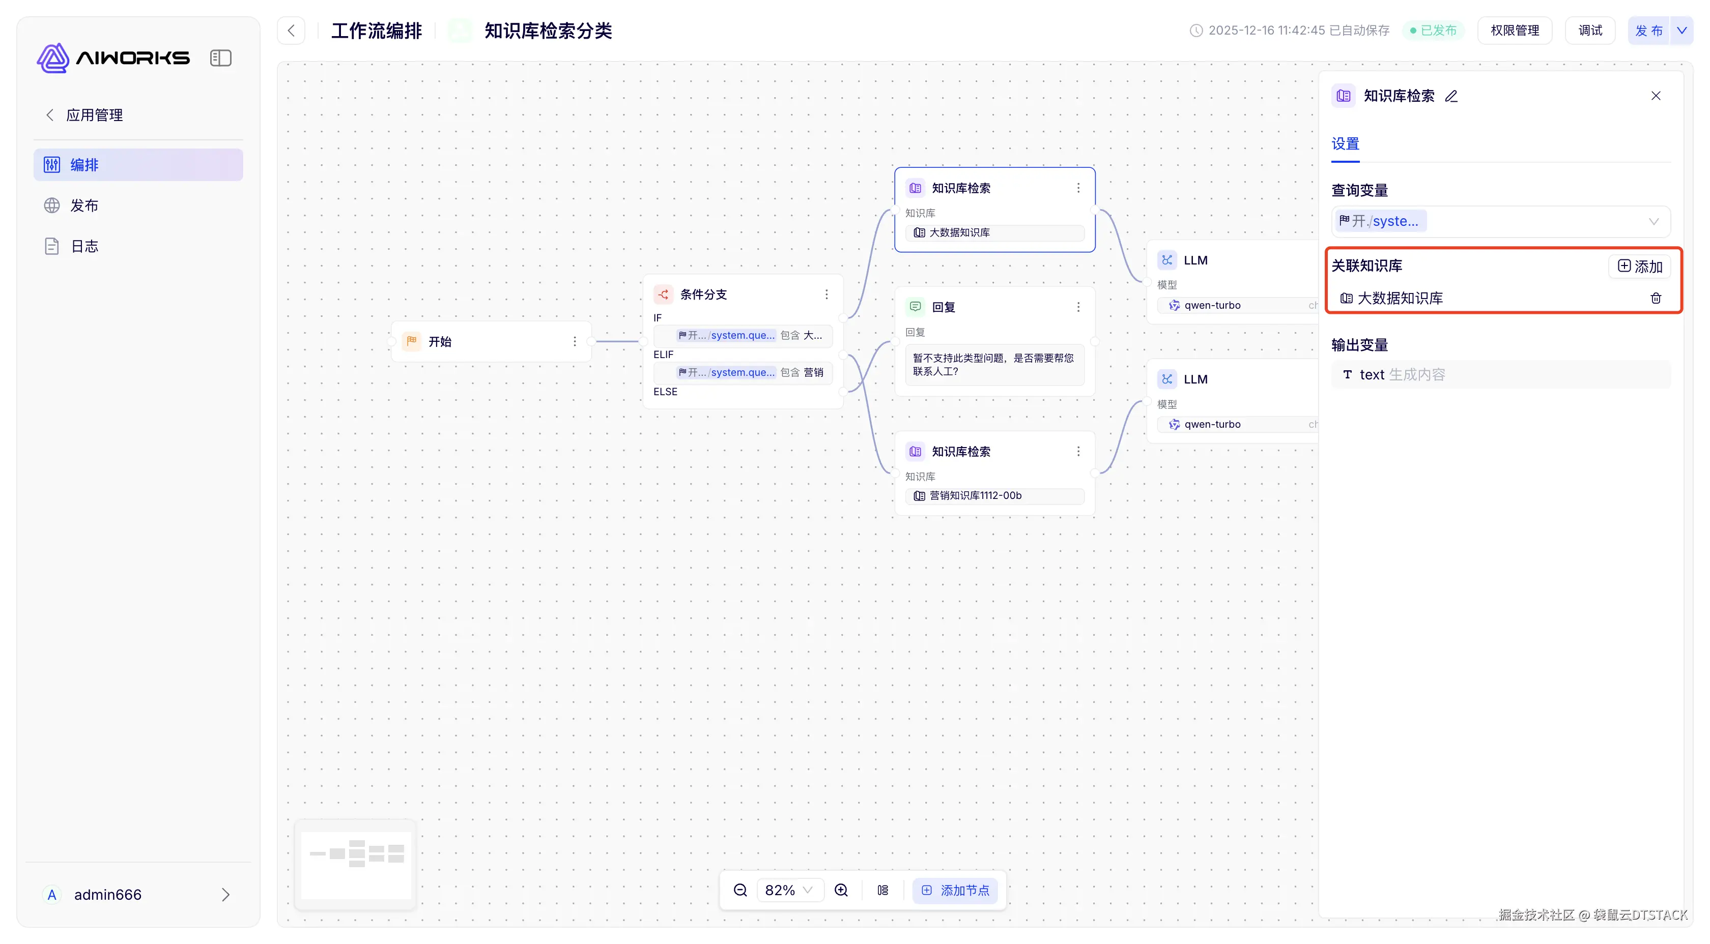Select the 设置 tab
Image resolution: width=1710 pixels, height=944 pixels.
coord(1345,144)
